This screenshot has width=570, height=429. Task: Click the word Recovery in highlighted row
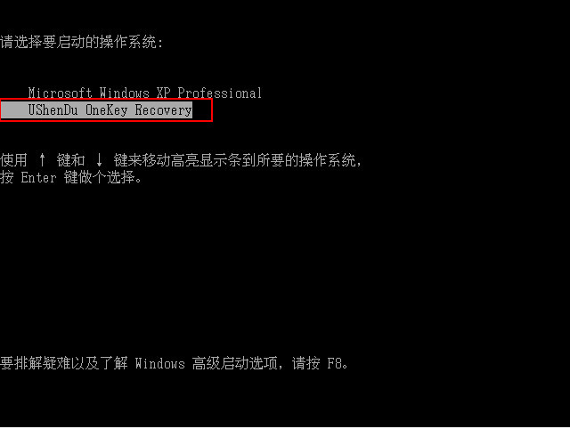pyautogui.click(x=163, y=110)
